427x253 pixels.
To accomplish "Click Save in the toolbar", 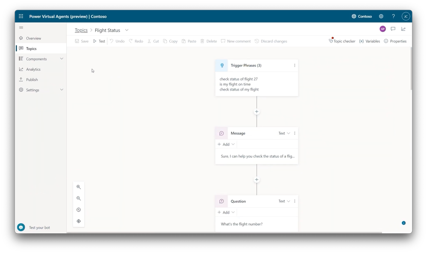I will pos(82,41).
